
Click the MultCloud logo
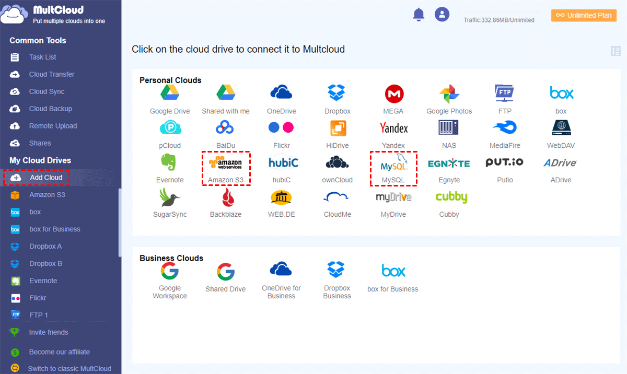[53, 14]
